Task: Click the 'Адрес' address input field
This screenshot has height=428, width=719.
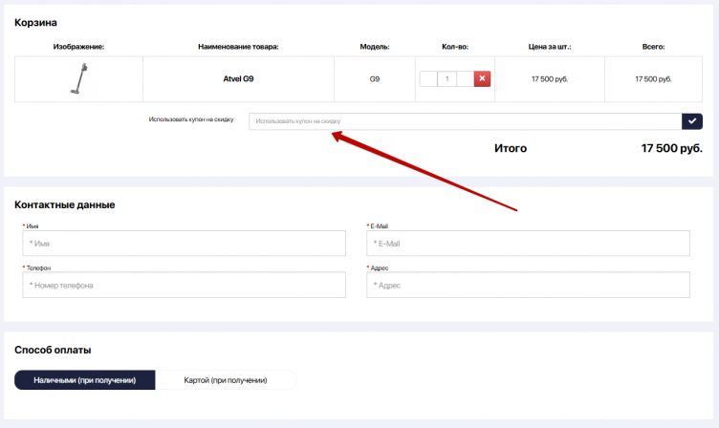Action: click(x=528, y=285)
